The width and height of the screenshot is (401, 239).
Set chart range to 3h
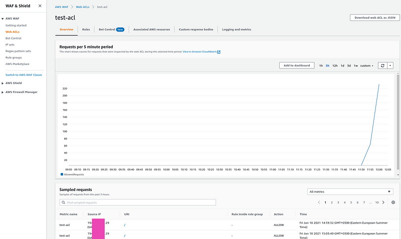(x=327, y=65)
